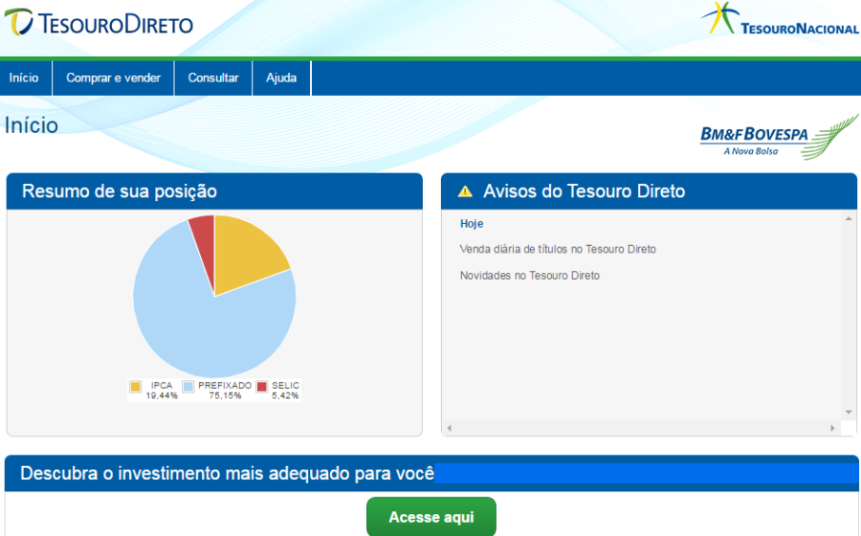The height and width of the screenshot is (536, 861).
Task: Open the Comprar e vender menu
Action: tap(113, 78)
